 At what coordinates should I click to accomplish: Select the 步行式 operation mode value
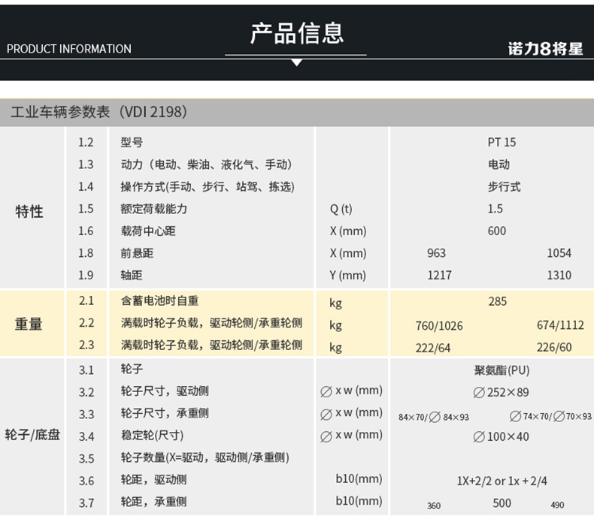pyautogui.click(x=503, y=186)
